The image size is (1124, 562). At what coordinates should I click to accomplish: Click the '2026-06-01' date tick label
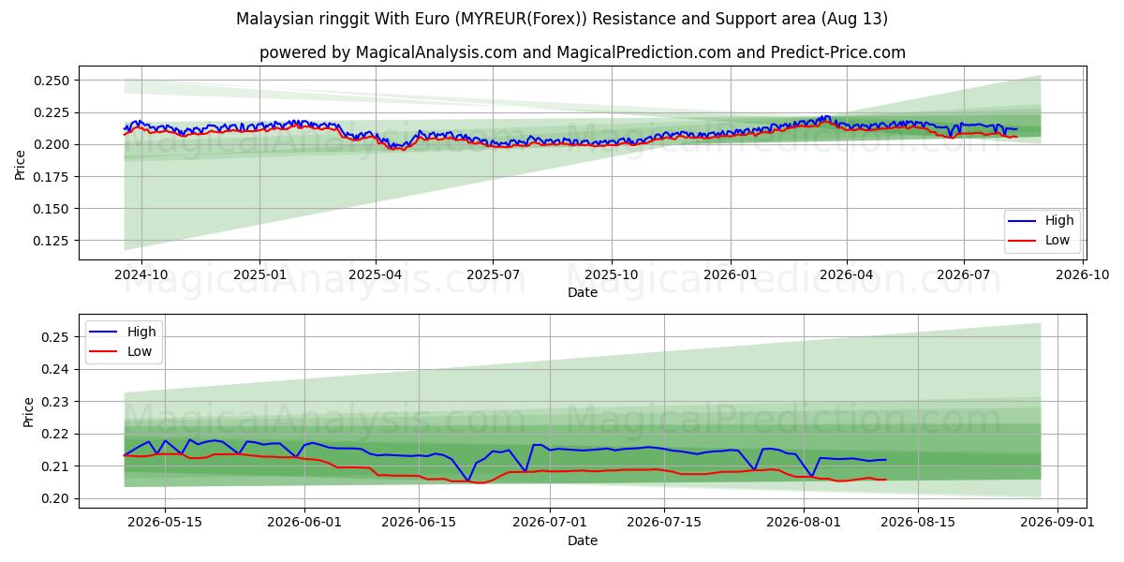point(305,523)
